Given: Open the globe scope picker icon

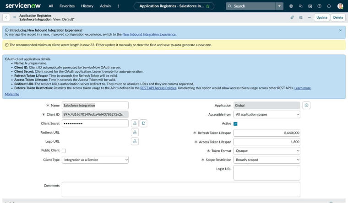Looking at the screenshot, I should (x=291, y=6).
